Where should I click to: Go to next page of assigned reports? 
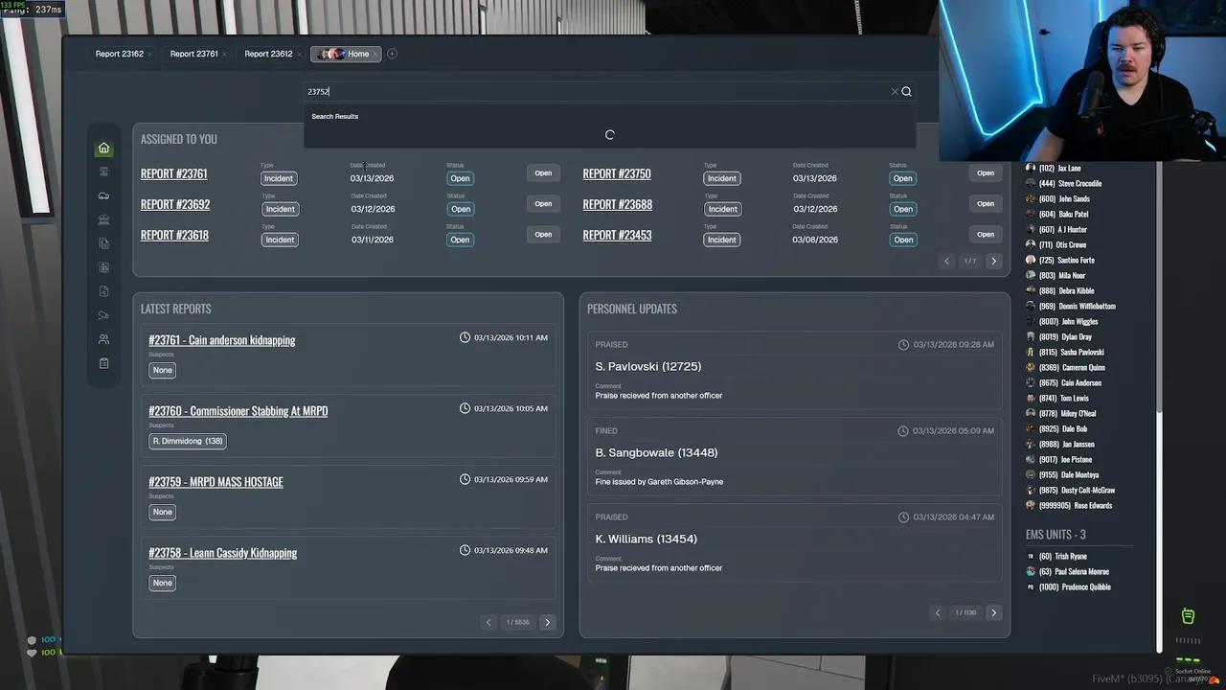tap(993, 261)
